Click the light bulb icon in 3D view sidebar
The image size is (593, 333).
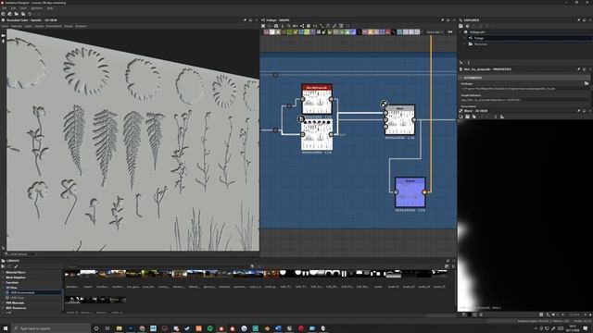pos(4,41)
